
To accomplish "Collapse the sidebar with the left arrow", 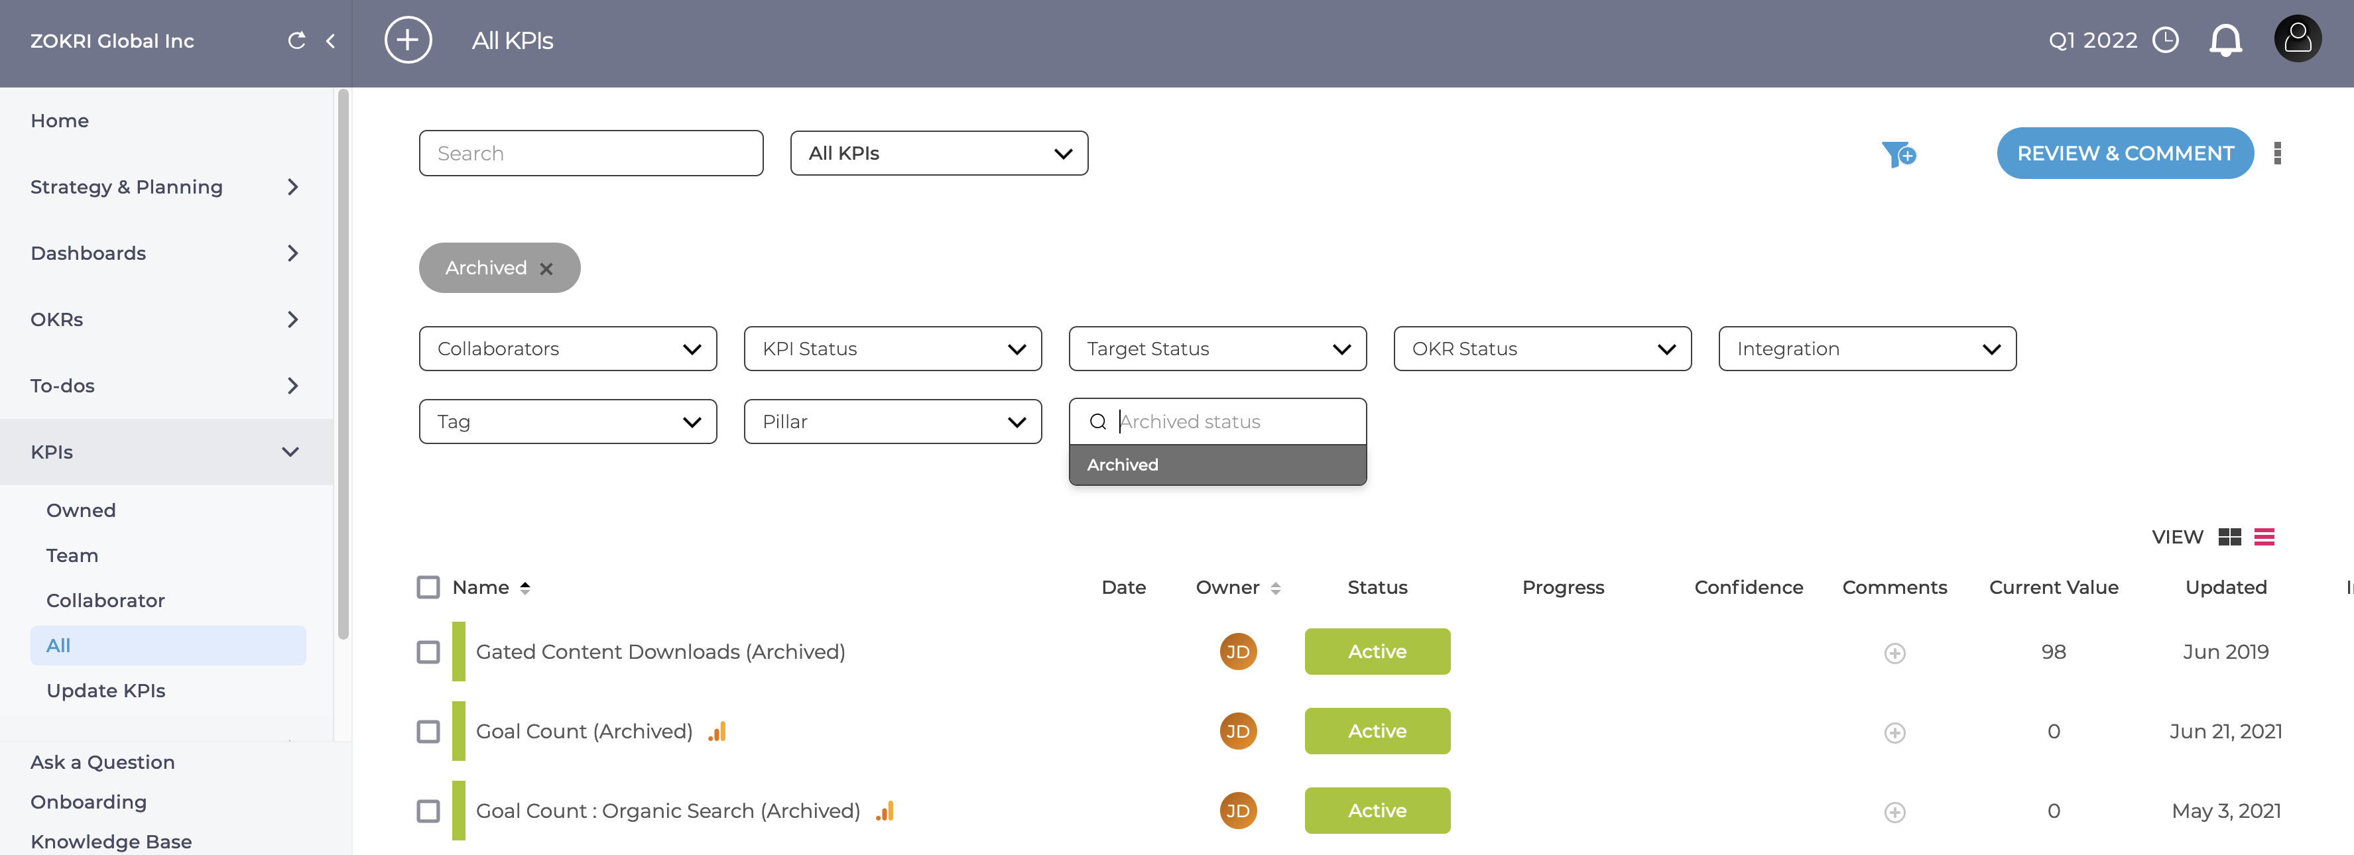I will coord(331,41).
